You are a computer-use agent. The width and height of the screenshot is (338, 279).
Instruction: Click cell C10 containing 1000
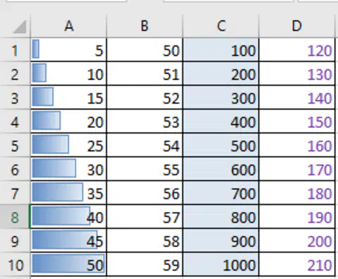tap(221, 264)
